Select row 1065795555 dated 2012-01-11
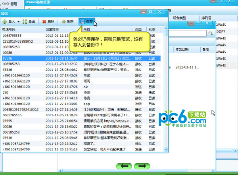The height and width of the screenshot is (175, 238). click(x=81, y=36)
